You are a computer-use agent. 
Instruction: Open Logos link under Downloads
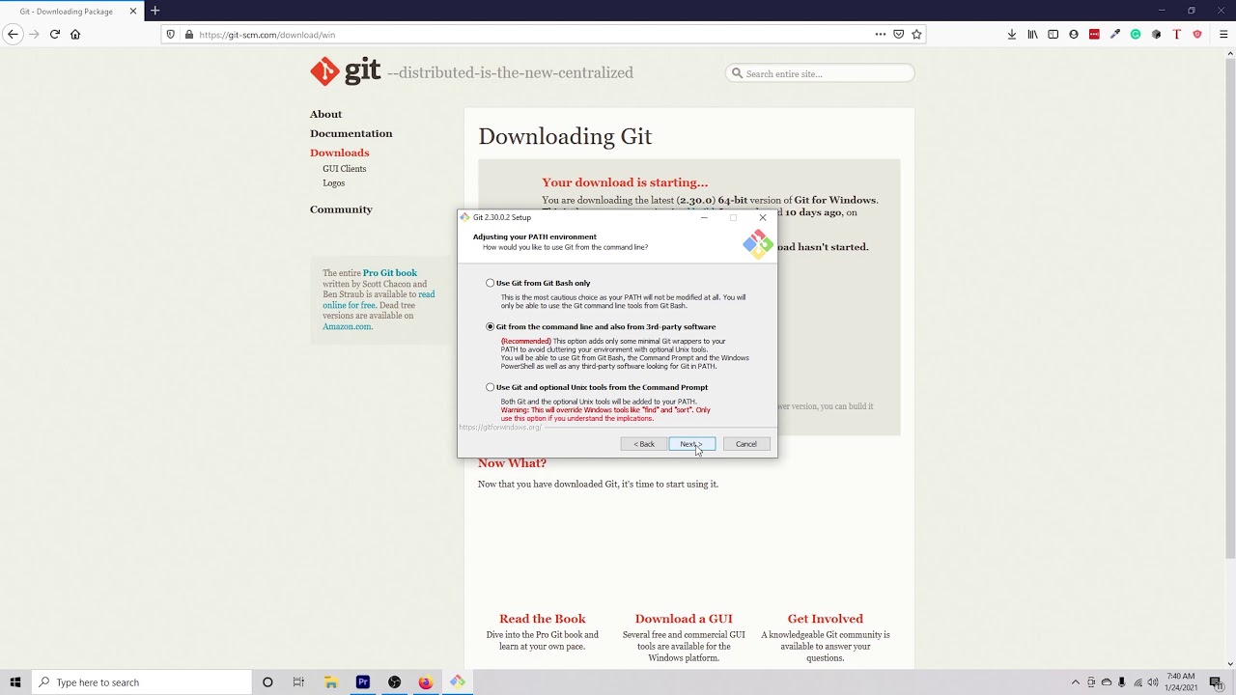pos(333,183)
